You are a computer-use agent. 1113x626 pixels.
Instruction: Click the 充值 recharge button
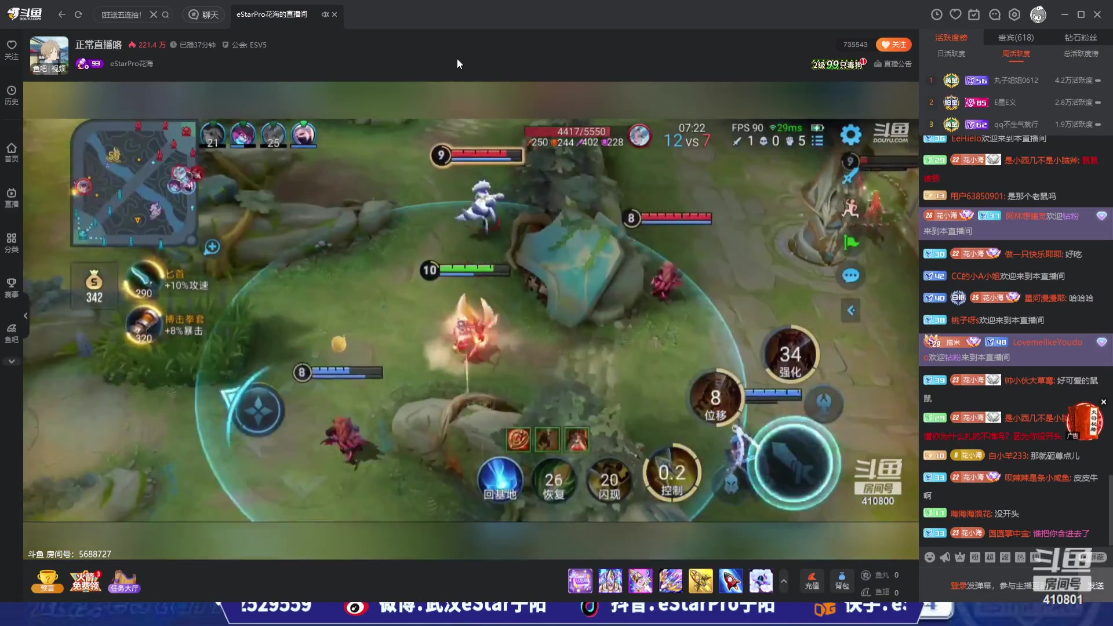[812, 581]
